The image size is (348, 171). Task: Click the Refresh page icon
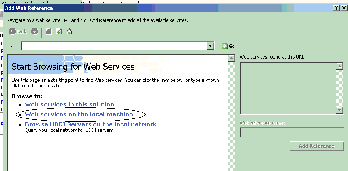pyautogui.click(x=59, y=31)
